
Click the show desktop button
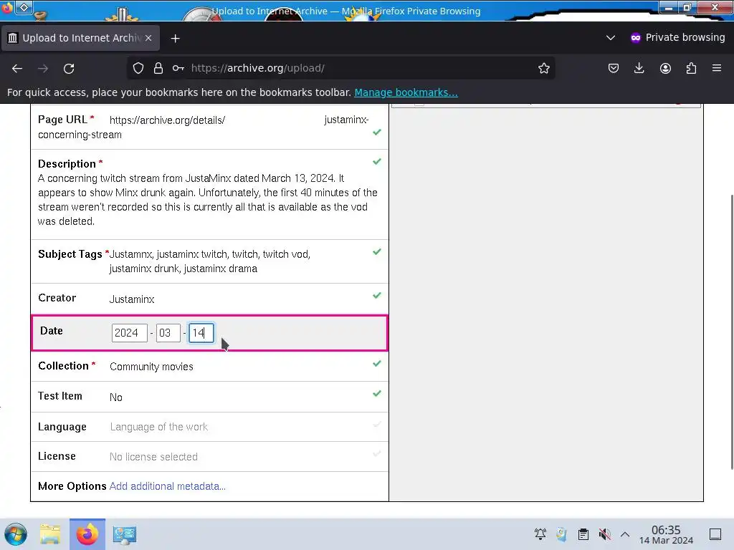click(715, 534)
